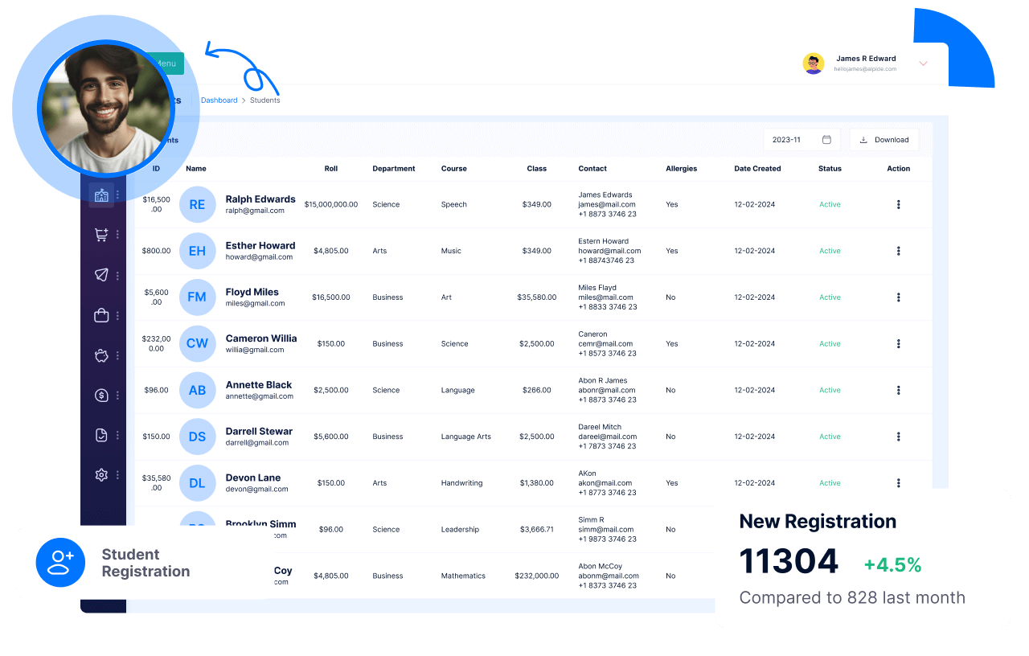Expand submenu dots beside document icon
Screen dimensions: 1029x656
click(x=117, y=435)
